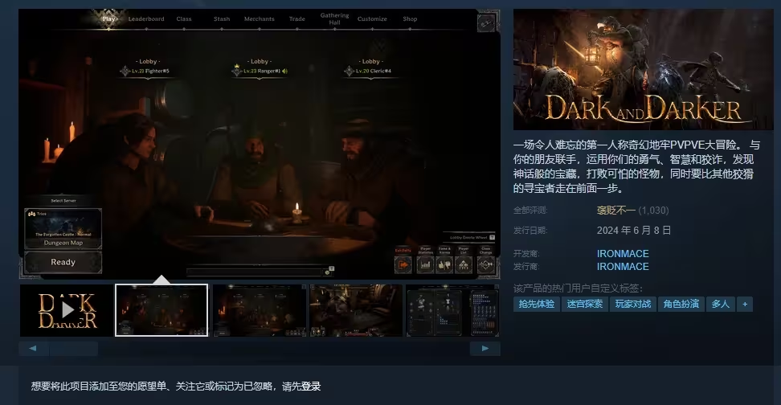
Task: Click the Class Change icon
Action: (x=485, y=265)
